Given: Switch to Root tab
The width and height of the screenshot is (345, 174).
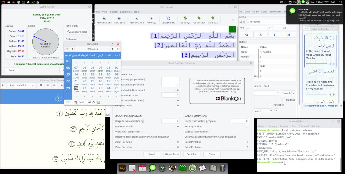Looking at the screenshot, I should (x=266, y=86).
